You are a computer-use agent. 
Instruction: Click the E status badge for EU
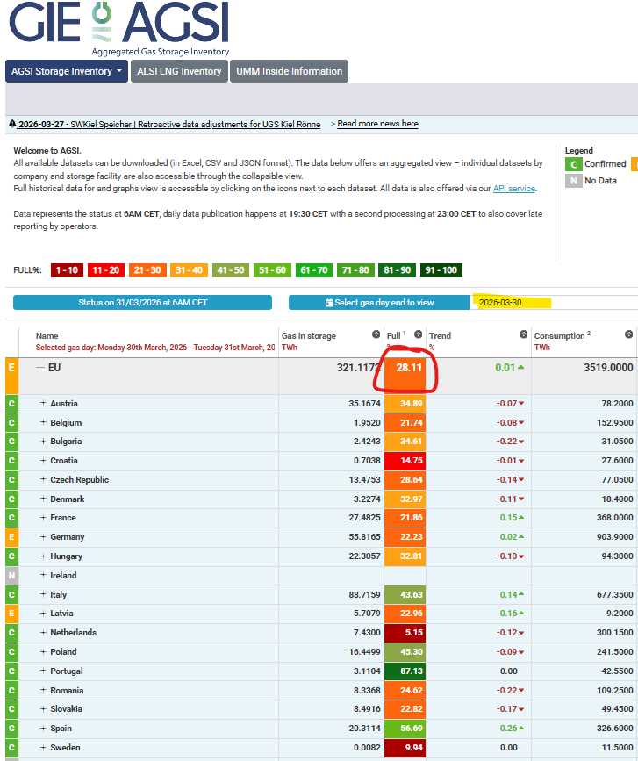tap(11, 377)
